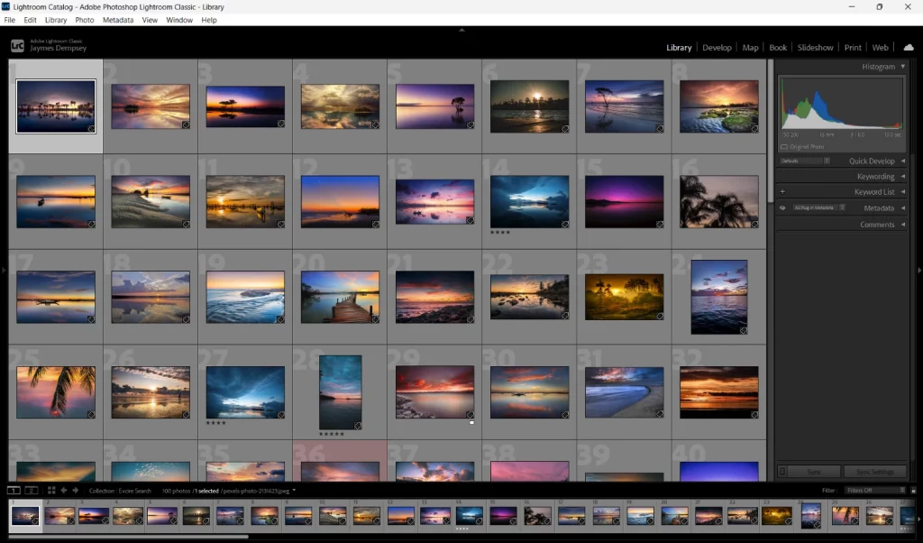923x543 pixels.
Task: Click the next photo arrow in the toolbar
Action: click(x=76, y=490)
